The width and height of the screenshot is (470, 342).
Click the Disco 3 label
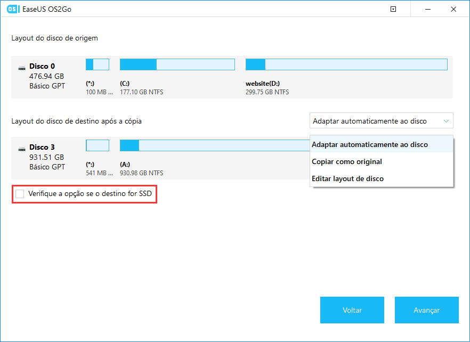[42, 147]
